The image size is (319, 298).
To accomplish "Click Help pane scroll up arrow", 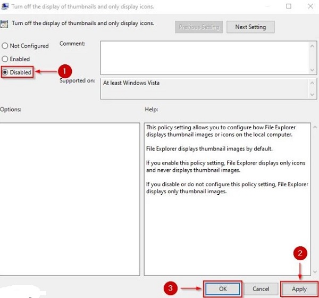I will click(x=315, y=127).
